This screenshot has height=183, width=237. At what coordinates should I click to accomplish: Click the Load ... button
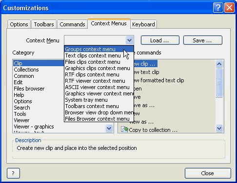[x=160, y=40]
